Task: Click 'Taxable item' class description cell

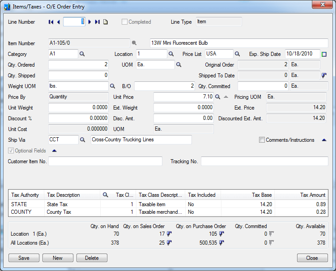Action: pyautogui.click(x=161, y=204)
